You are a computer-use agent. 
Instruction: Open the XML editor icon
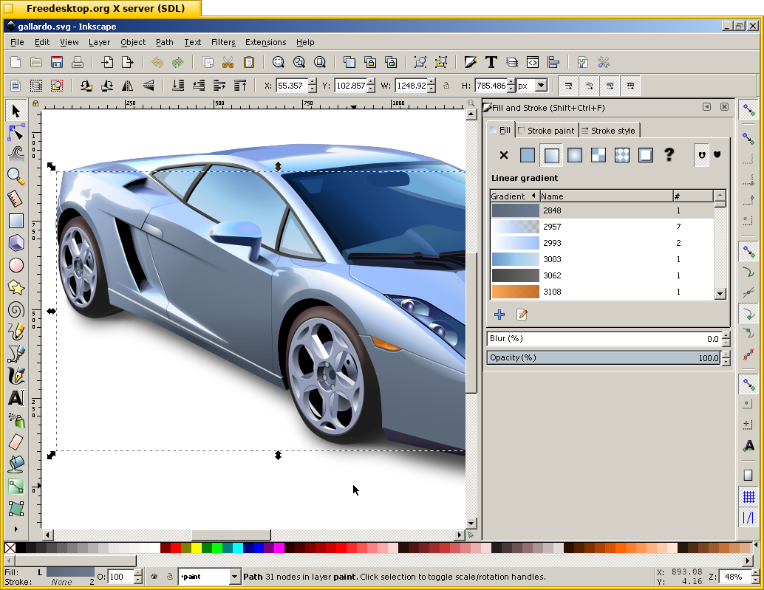[533, 62]
